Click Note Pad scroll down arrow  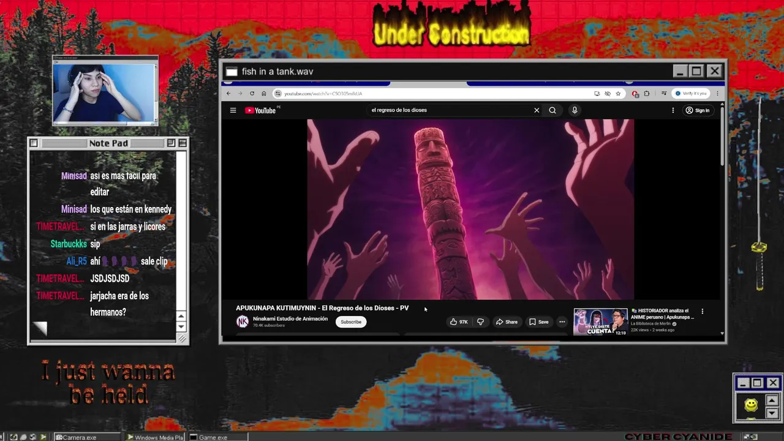(181, 326)
